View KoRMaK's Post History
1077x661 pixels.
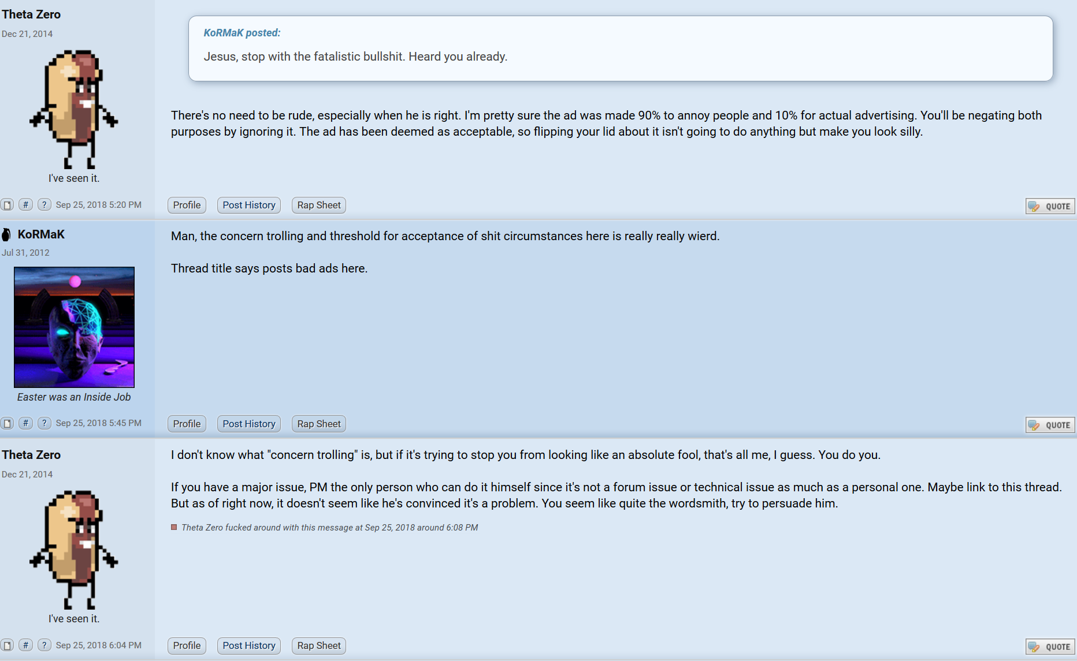[x=249, y=424]
